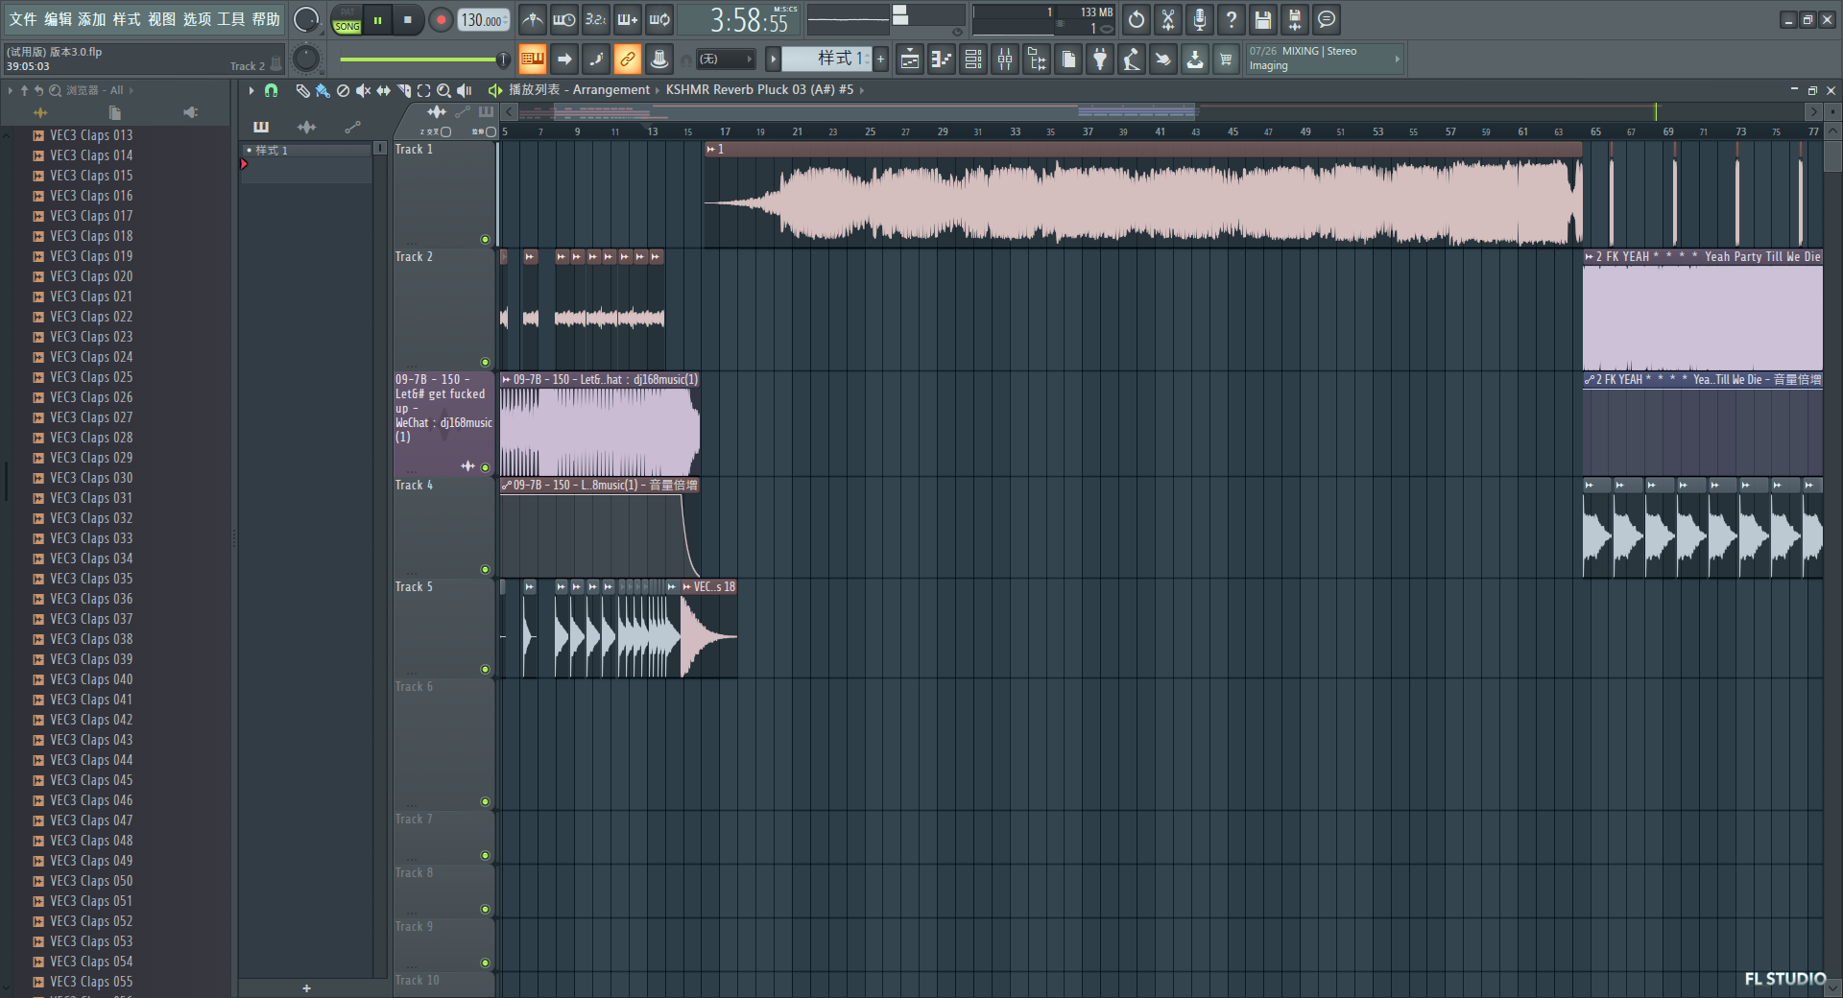Select the Zoom magnifier tool in playlist

coord(443,90)
